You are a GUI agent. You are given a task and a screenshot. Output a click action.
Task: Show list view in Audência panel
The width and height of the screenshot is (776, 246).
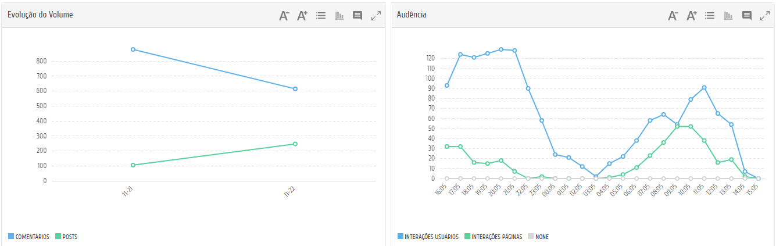point(710,16)
